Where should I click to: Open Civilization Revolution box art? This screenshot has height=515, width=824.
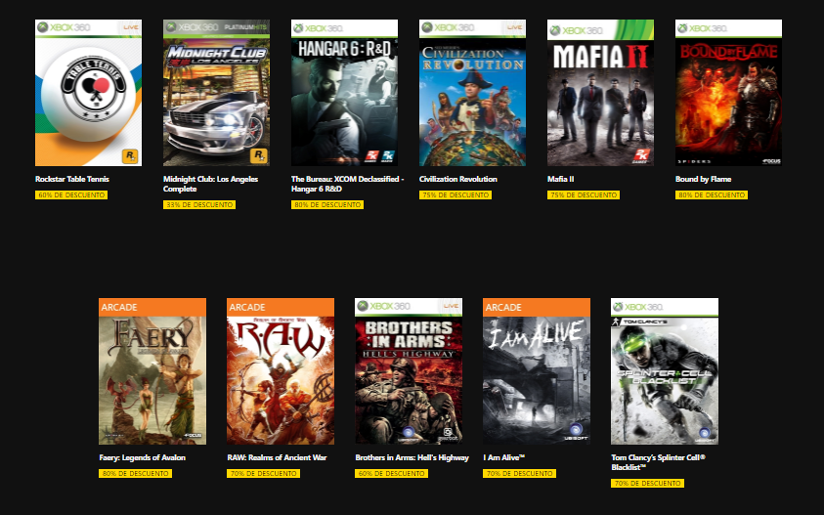tap(472, 93)
